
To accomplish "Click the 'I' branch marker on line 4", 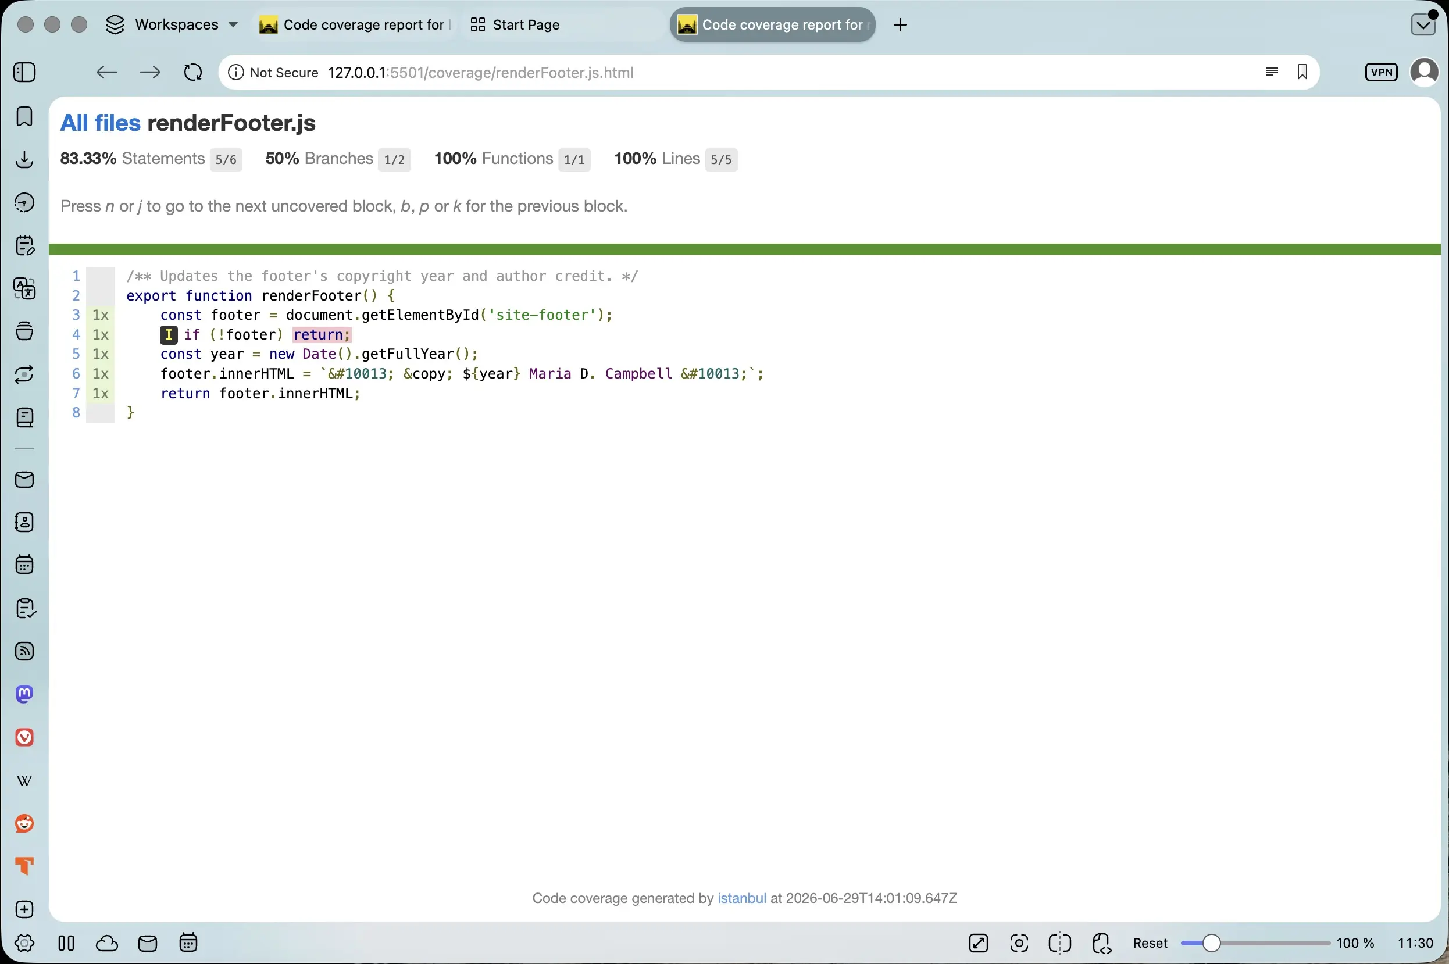I will click(x=169, y=334).
